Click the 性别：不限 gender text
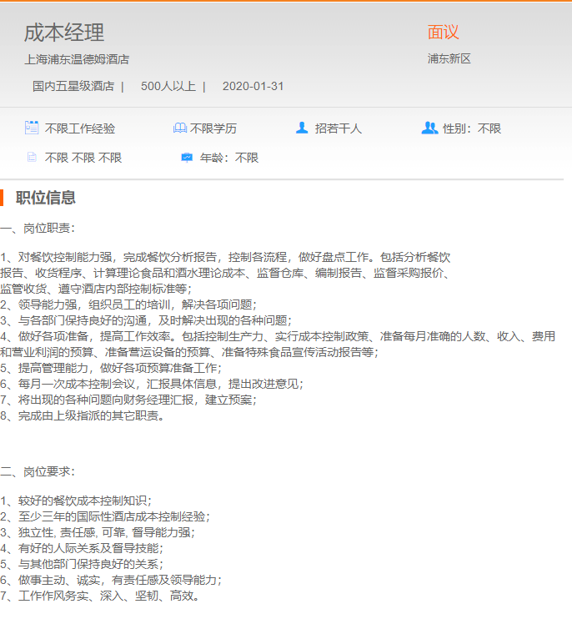The image size is (572, 624). 472,128
